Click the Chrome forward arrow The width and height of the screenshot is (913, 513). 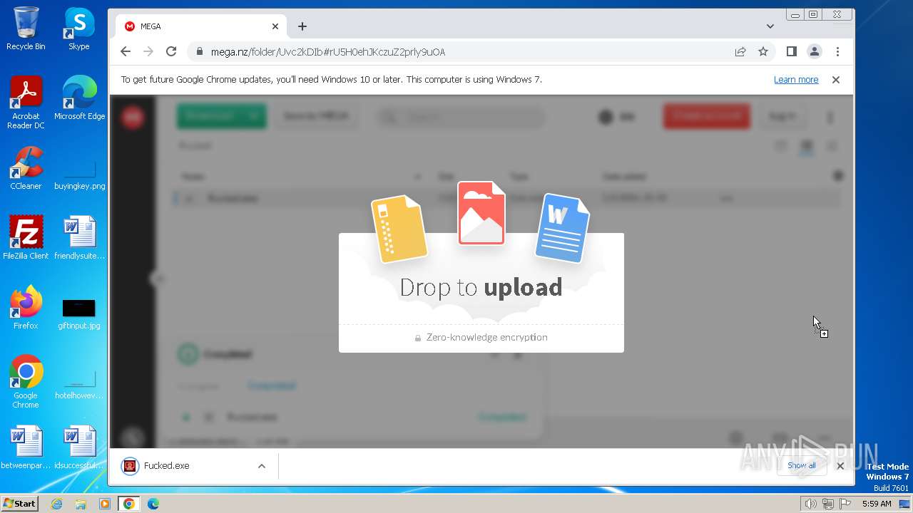(148, 51)
